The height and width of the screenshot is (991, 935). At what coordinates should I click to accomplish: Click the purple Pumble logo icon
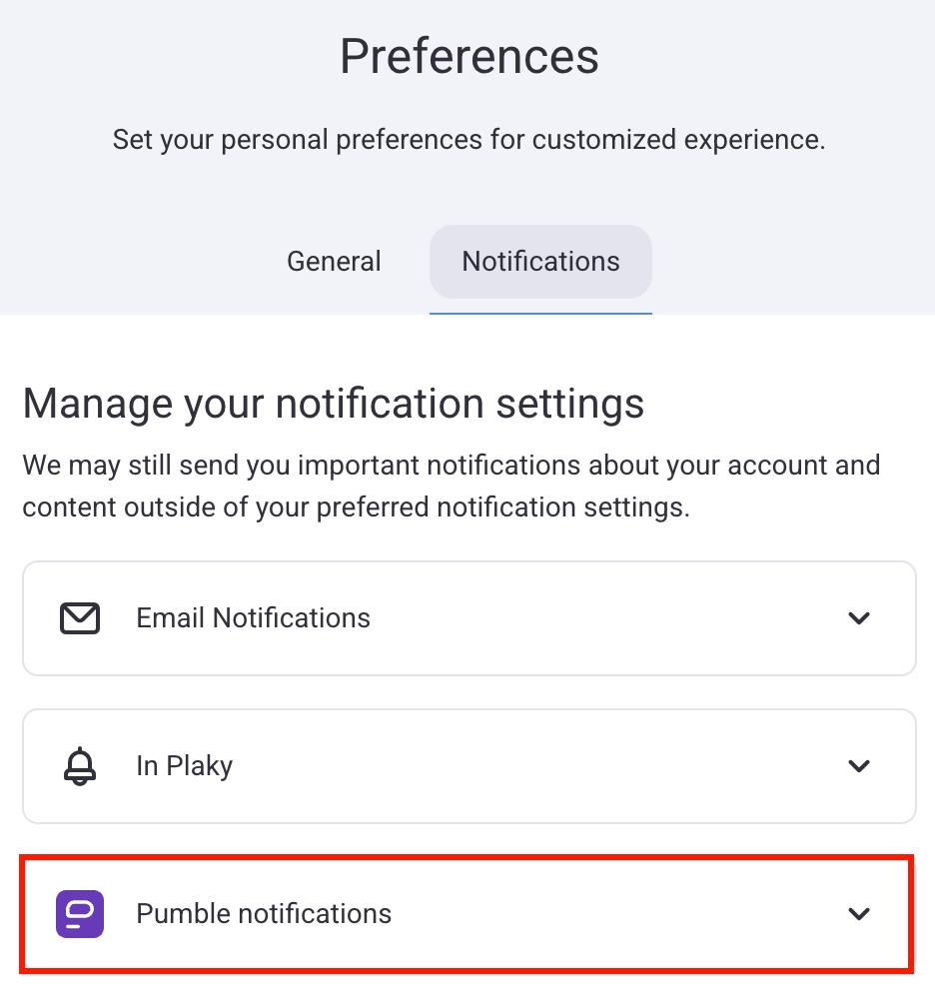[80, 914]
